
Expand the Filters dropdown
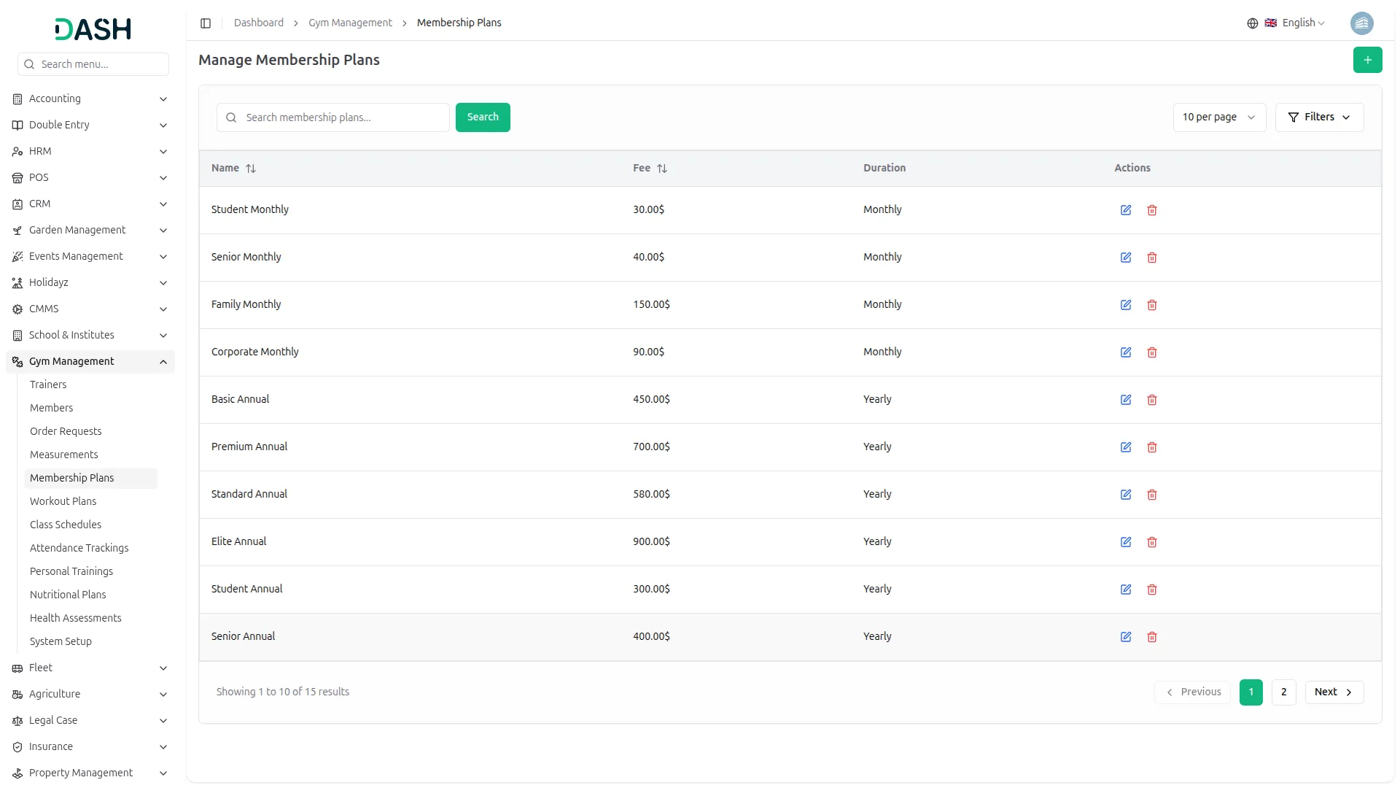pyautogui.click(x=1319, y=117)
